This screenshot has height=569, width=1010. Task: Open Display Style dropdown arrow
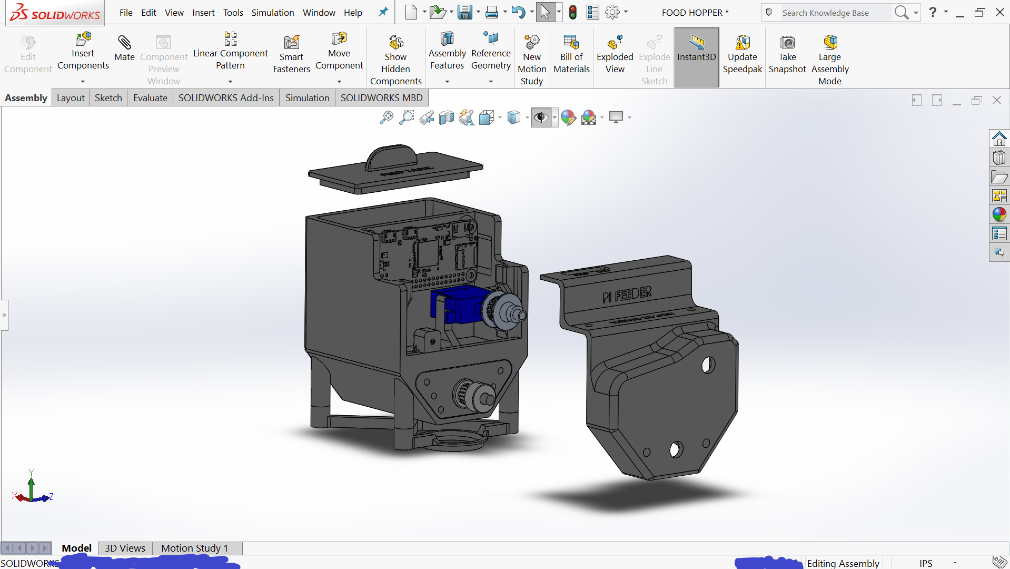point(527,117)
